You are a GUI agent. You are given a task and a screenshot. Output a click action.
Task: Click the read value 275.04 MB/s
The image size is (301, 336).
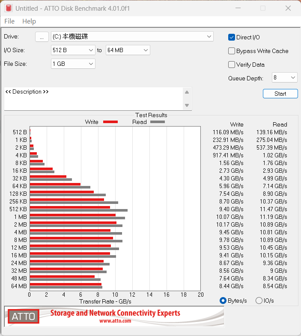[271, 140]
